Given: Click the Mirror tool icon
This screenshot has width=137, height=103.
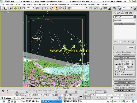Looking at the screenshot, I should coord(91,8).
